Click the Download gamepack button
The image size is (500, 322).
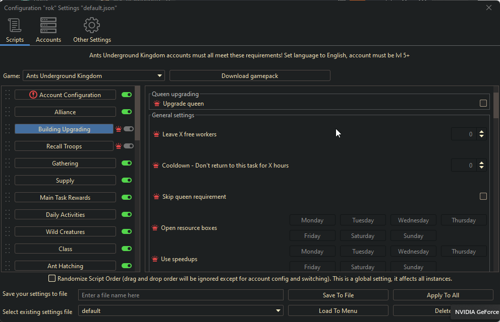tap(250, 76)
